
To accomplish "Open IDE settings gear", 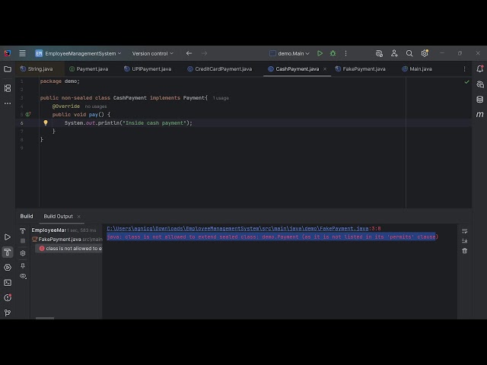I will click(x=425, y=53).
